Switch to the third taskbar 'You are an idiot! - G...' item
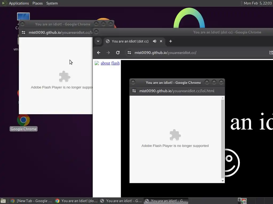The width and height of the screenshot is (273, 204). 121,201
